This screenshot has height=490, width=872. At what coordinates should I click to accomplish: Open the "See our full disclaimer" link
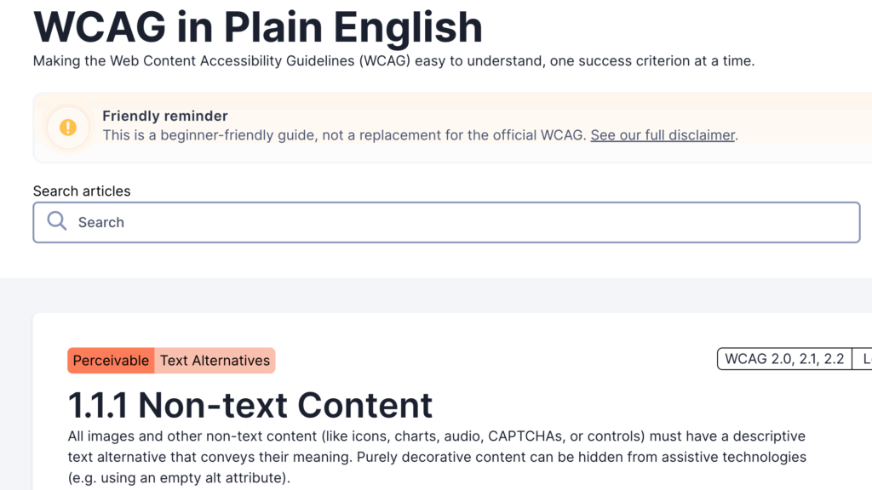(x=663, y=135)
